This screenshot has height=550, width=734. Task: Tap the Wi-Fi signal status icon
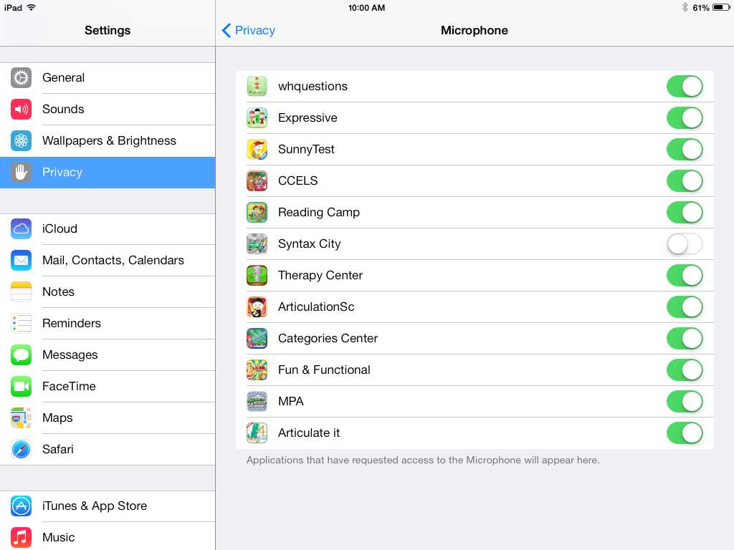coord(31,7)
